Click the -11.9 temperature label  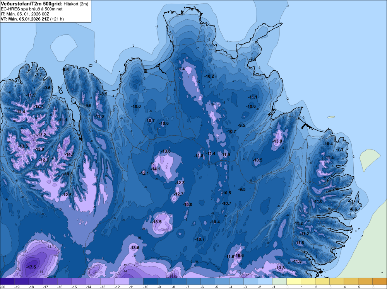pyautogui.click(x=225, y=155)
